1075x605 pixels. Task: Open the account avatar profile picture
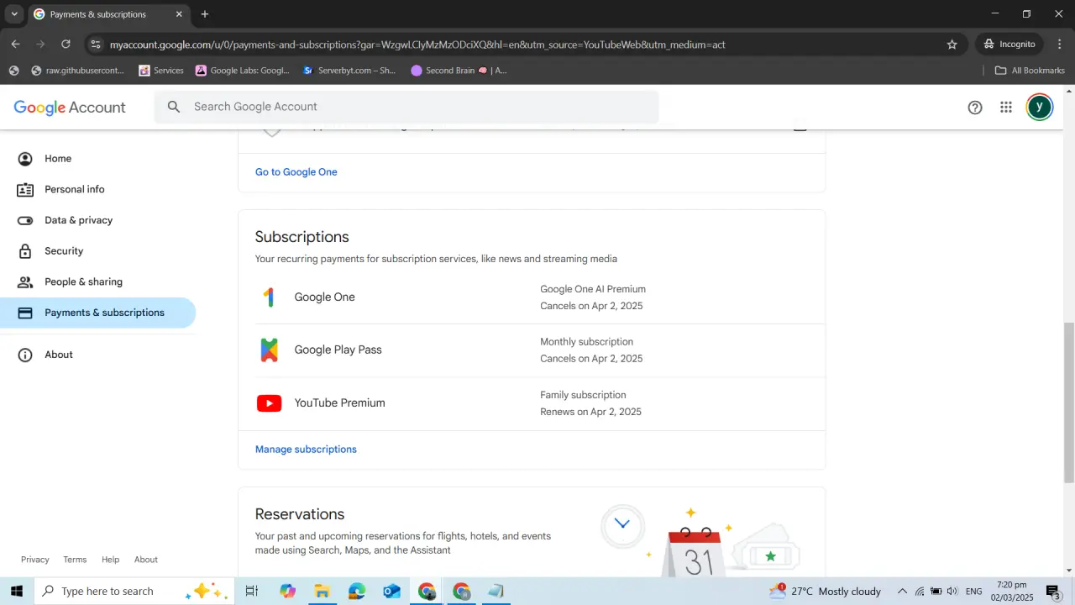(x=1040, y=107)
